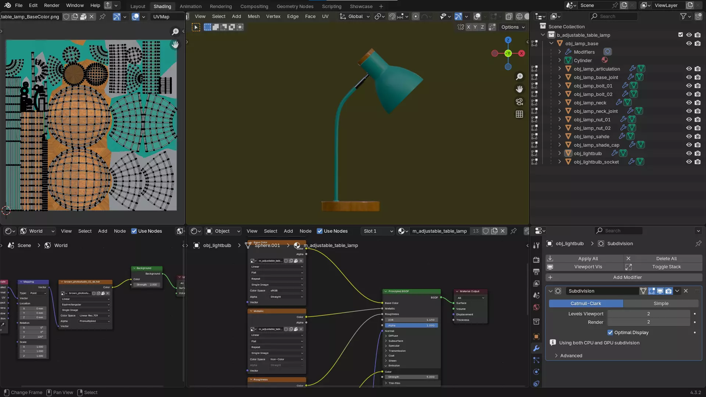Click the camera view icon in viewport

[519, 102]
